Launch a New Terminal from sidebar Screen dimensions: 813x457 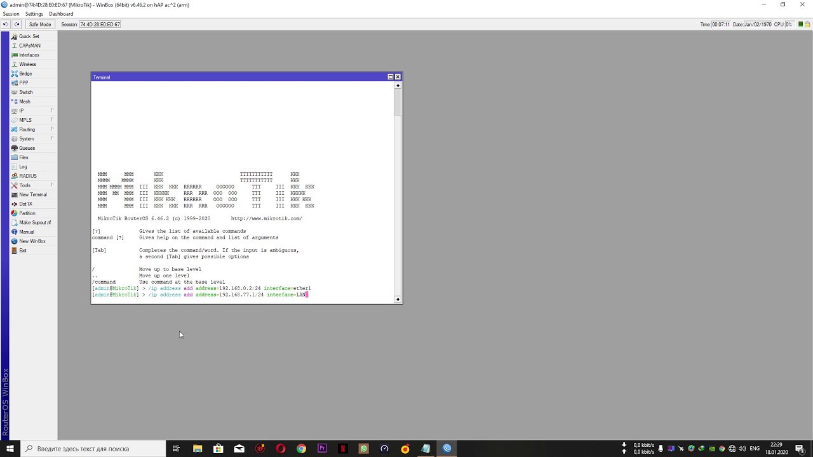(x=32, y=195)
